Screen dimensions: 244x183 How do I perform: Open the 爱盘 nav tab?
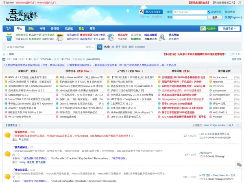[81, 28]
